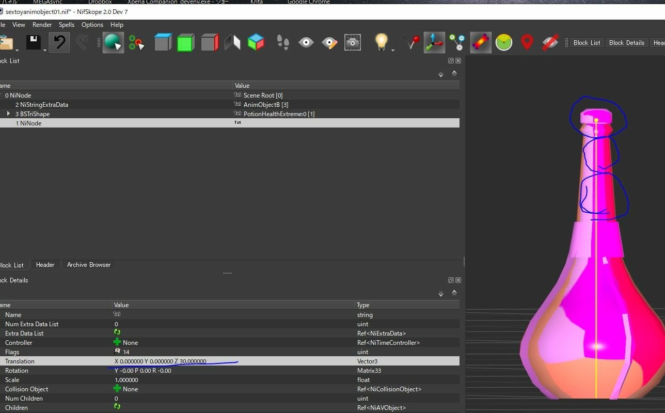Click the green plus in Controller row
The height and width of the screenshot is (413, 665).
point(117,342)
